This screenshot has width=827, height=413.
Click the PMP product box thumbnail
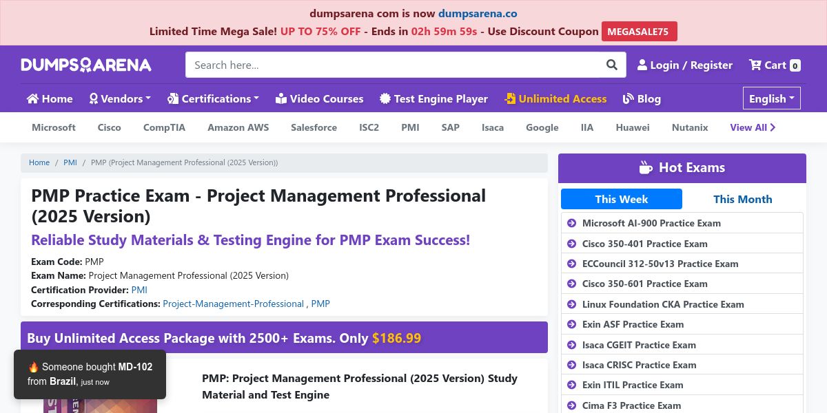click(100, 405)
